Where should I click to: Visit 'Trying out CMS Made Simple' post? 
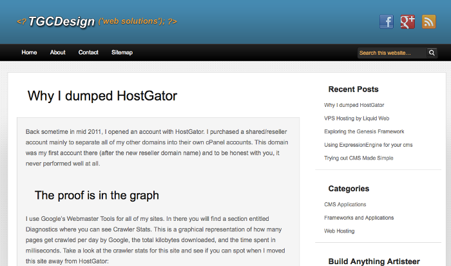coord(359,158)
